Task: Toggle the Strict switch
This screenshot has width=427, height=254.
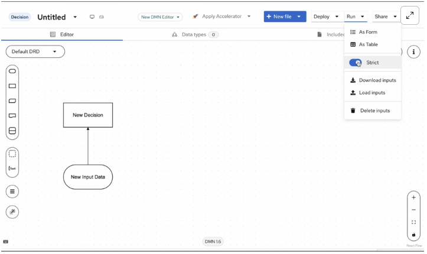Action: click(356, 63)
